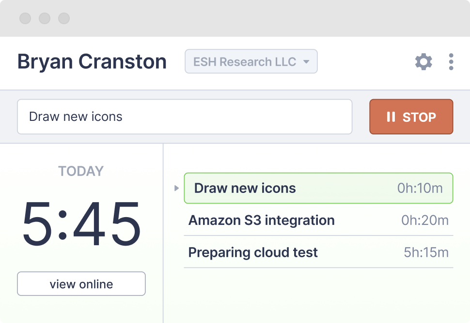Click the small arrow beside Draw new icons

(176, 188)
